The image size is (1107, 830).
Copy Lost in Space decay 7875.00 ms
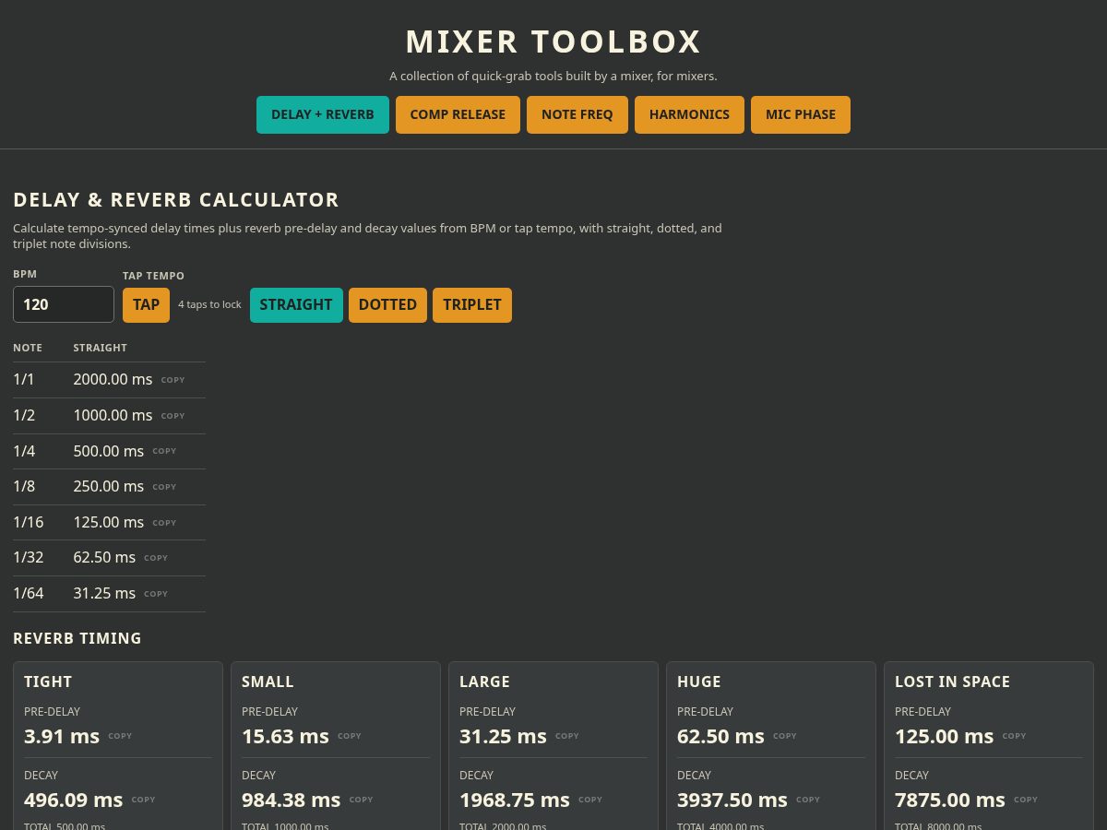click(x=1026, y=800)
